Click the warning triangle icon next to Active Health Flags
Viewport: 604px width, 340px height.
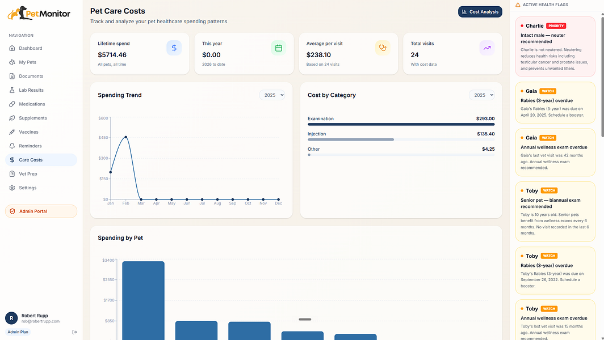pyautogui.click(x=518, y=5)
